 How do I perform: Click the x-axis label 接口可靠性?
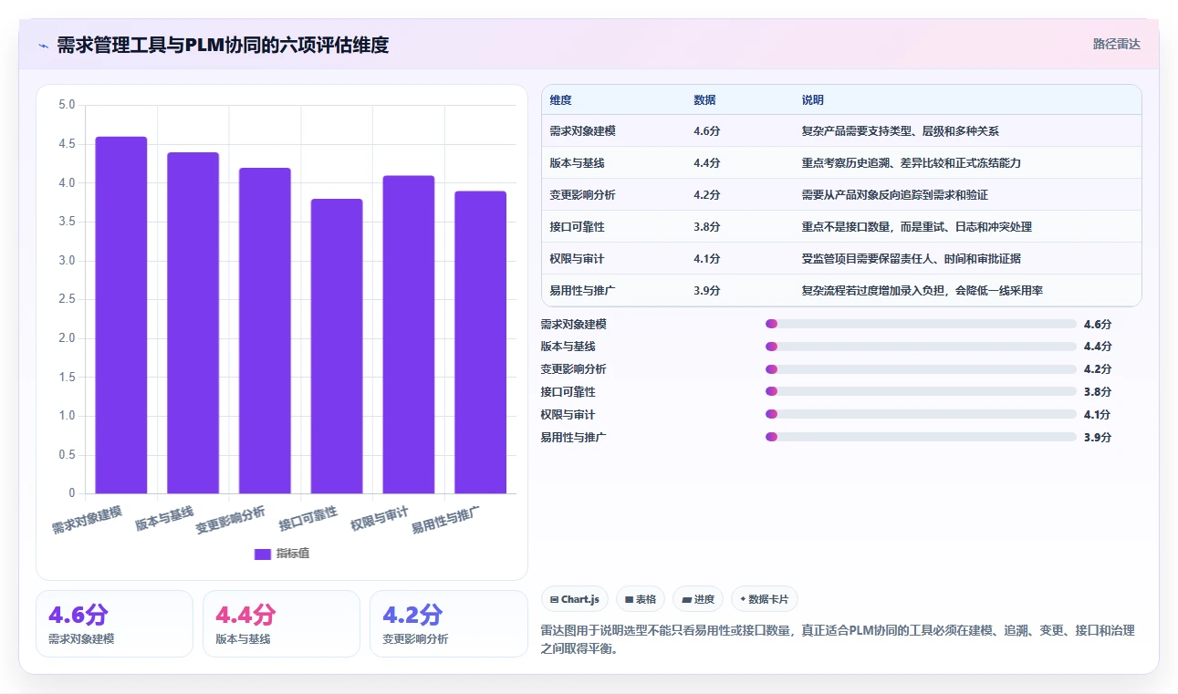pos(308,518)
